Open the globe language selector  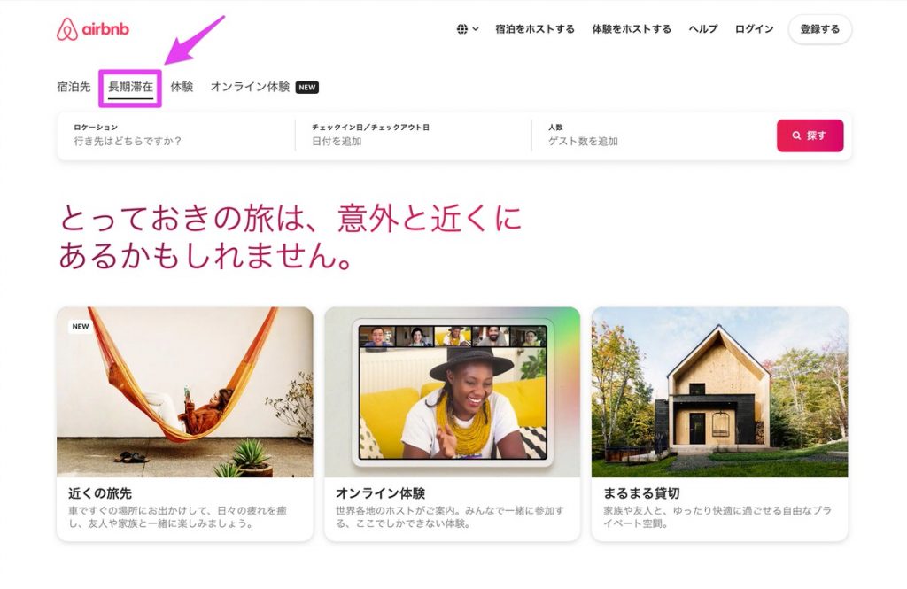tap(461, 29)
